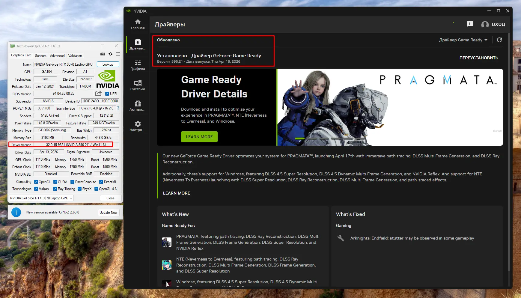Image resolution: width=521 pixels, height=298 pixels.
Task: Toggle the OpenCL checkbox
Action: (36, 182)
